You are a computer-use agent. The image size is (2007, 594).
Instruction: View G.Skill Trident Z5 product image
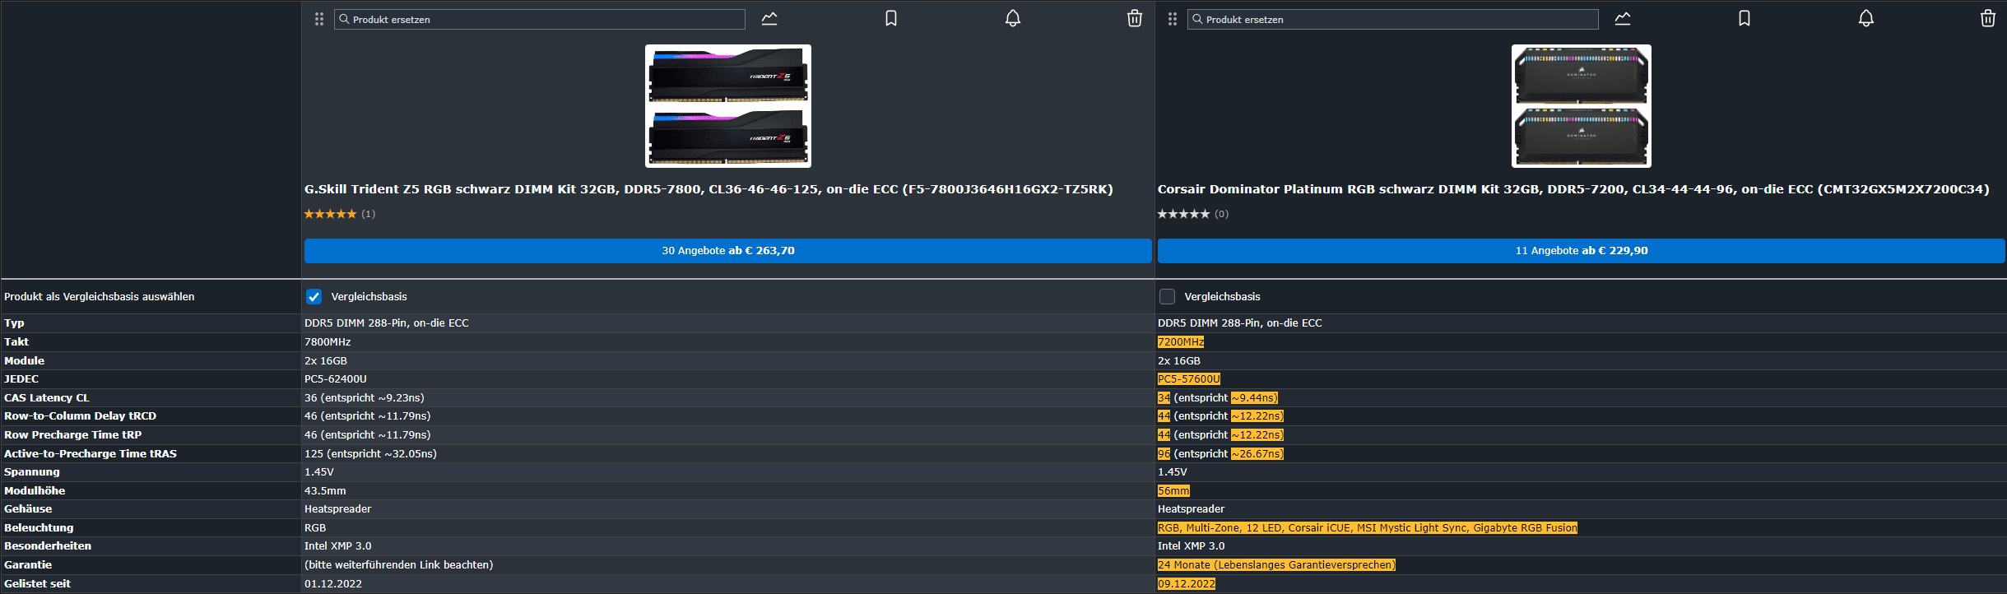click(728, 106)
